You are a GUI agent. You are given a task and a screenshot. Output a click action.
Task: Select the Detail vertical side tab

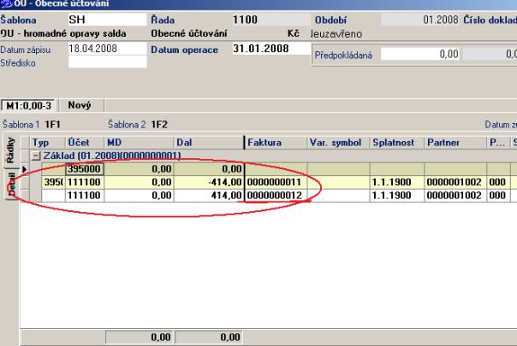pyautogui.click(x=10, y=188)
